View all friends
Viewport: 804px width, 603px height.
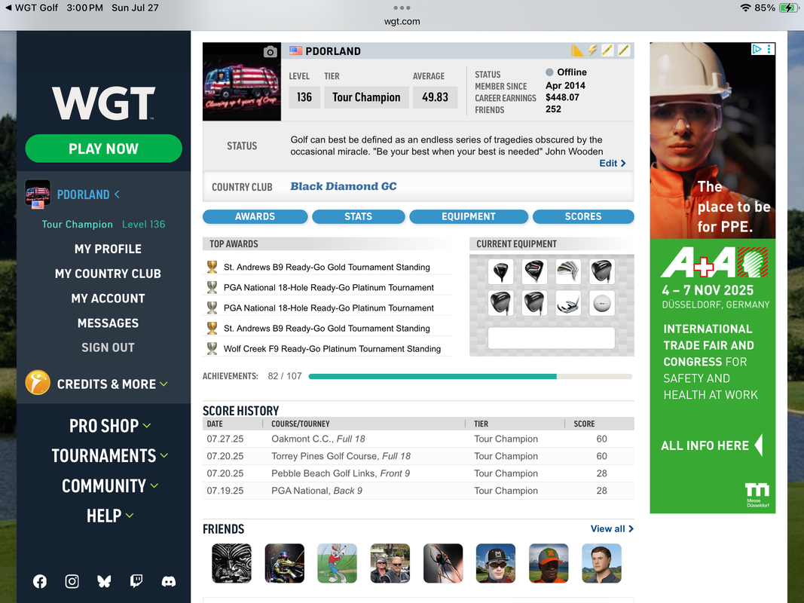coord(612,528)
